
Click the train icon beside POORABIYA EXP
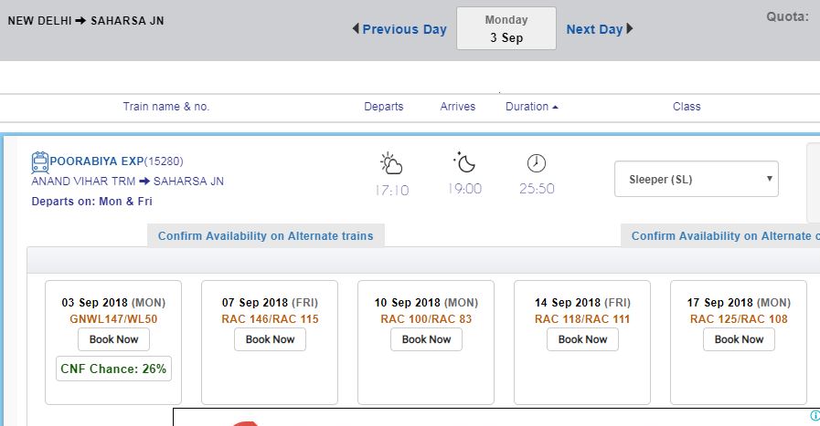(40, 161)
